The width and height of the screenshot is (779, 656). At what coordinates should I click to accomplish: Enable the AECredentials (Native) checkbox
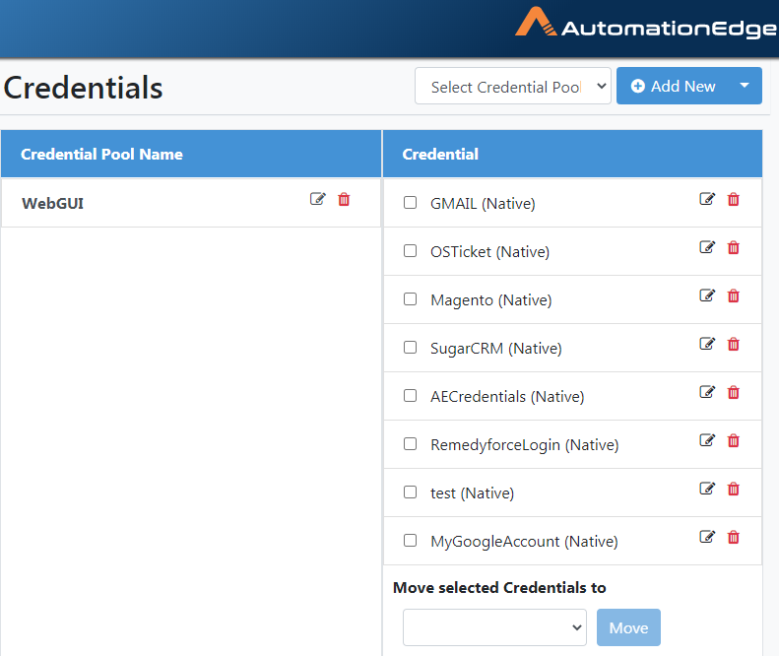point(410,395)
